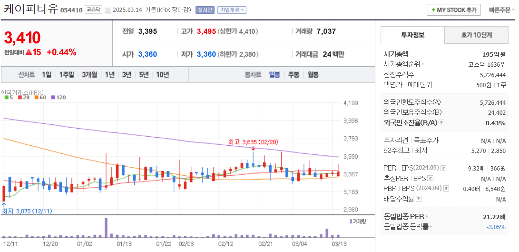The image size is (519, 252).
Task: Click the +0.44% change rate
Action: click(61, 52)
